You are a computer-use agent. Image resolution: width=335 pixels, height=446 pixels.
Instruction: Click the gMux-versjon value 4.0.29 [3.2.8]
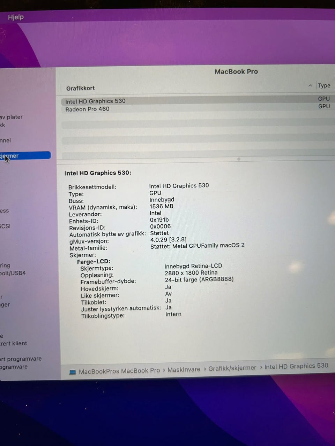[168, 240]
